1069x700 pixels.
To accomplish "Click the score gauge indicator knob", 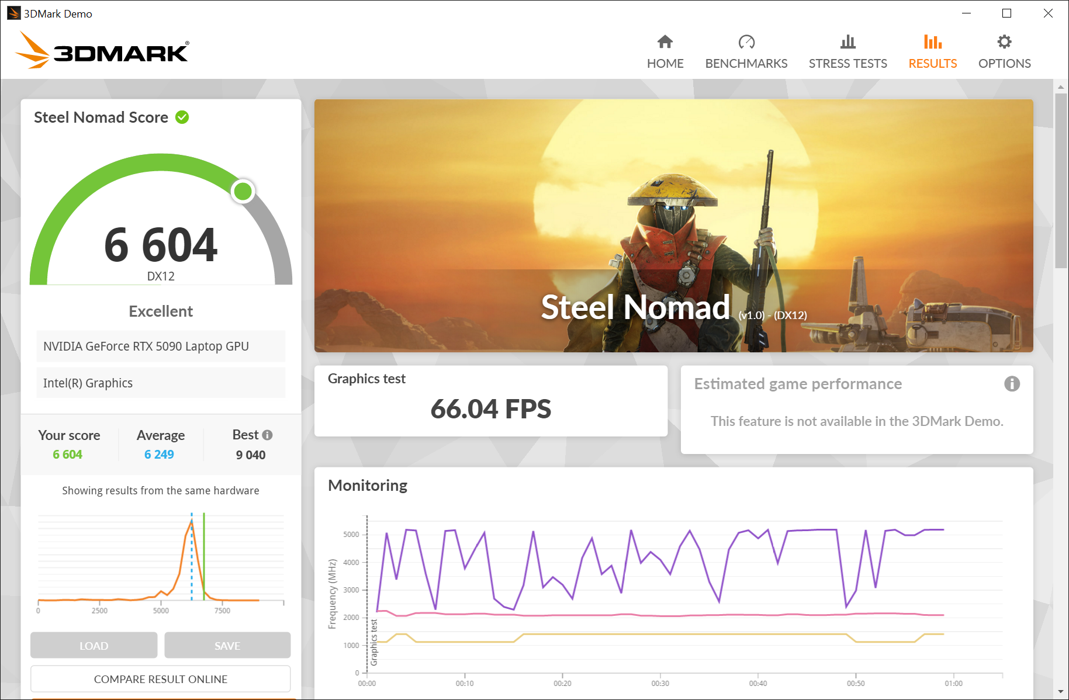I will click(243, 191).
